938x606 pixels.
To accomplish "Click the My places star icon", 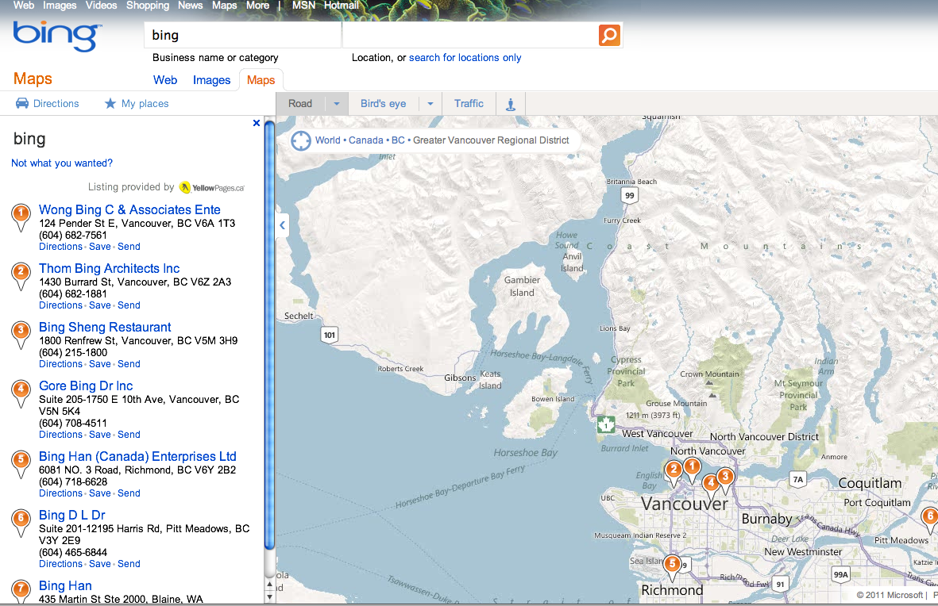I will (x=110, y=104).
